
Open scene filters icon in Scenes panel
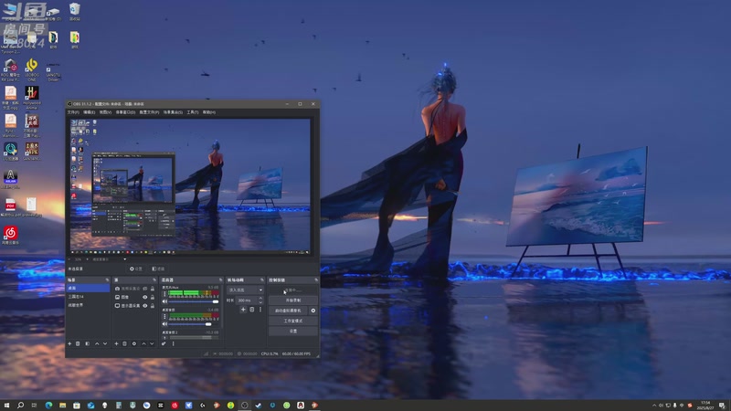[x=87, y=344]
